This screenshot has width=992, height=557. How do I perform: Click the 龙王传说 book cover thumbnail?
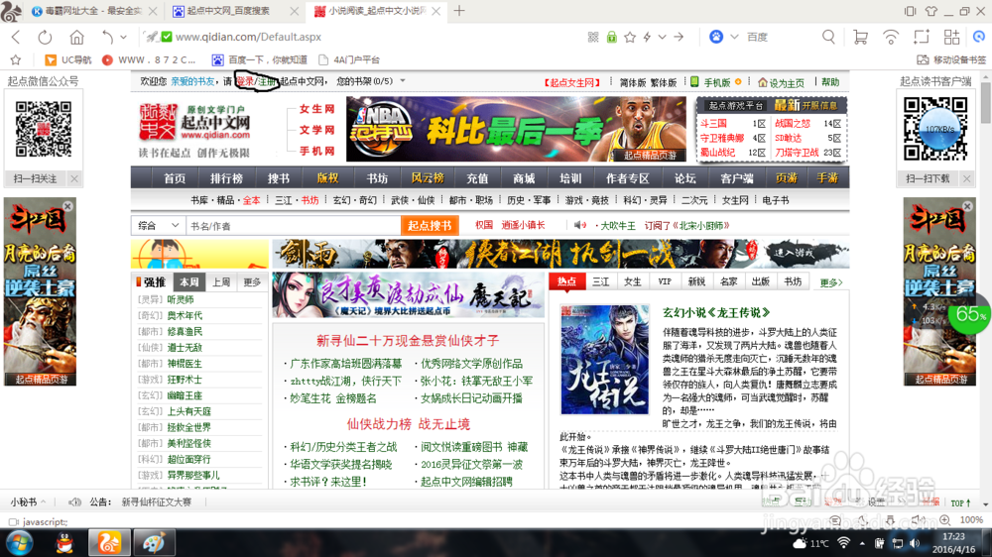tap(605, 360)
